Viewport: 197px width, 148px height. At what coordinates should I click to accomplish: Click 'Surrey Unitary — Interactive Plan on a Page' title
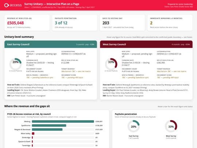pos(52,4)
